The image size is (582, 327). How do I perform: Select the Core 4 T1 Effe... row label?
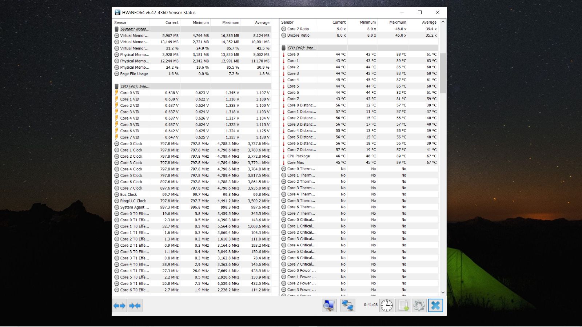[x=135, y=271]
